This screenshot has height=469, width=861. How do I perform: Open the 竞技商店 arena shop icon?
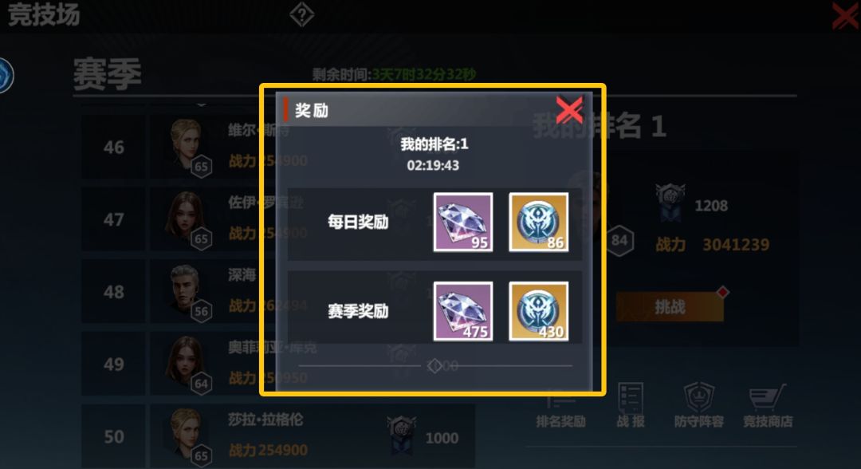(768, 407)
